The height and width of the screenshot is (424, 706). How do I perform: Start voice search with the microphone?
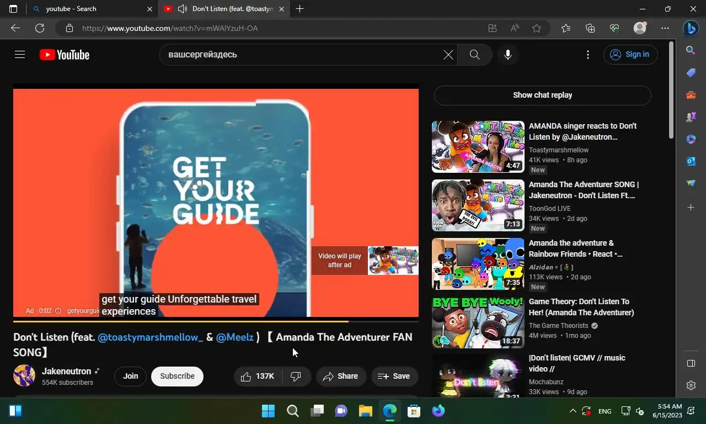[x=508, y=55]
